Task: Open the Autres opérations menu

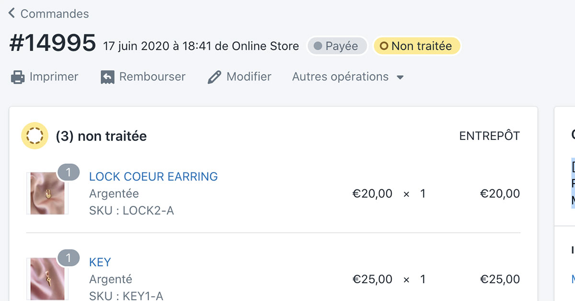Action: click(341, 77)
